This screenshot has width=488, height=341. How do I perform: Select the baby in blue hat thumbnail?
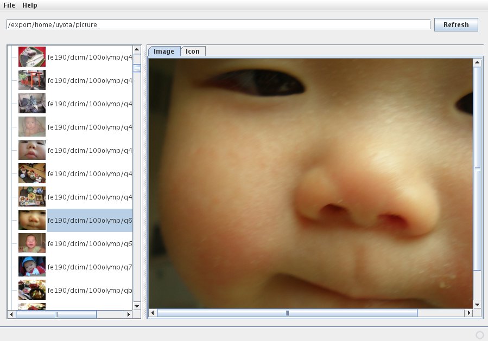point(31,267)
